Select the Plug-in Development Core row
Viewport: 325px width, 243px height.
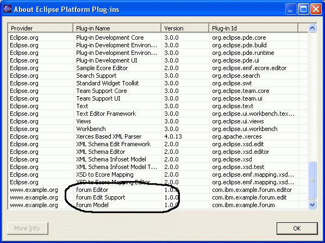tap(158, 38)
